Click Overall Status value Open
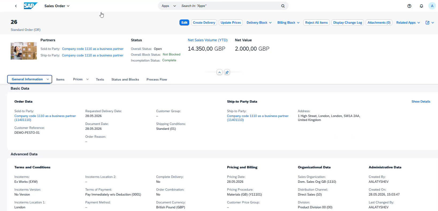Screen dimensions: 438x211 click(158, 49)
